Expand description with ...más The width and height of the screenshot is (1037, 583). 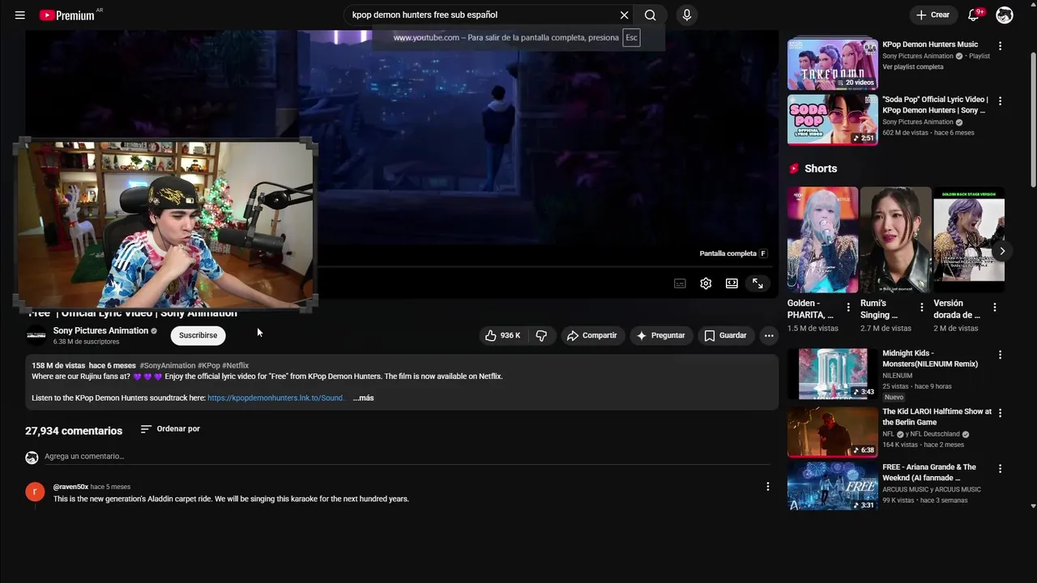(363, 398)
